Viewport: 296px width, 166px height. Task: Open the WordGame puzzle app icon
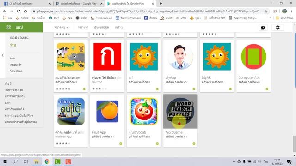pyautogui.click(x=180, y=111)
